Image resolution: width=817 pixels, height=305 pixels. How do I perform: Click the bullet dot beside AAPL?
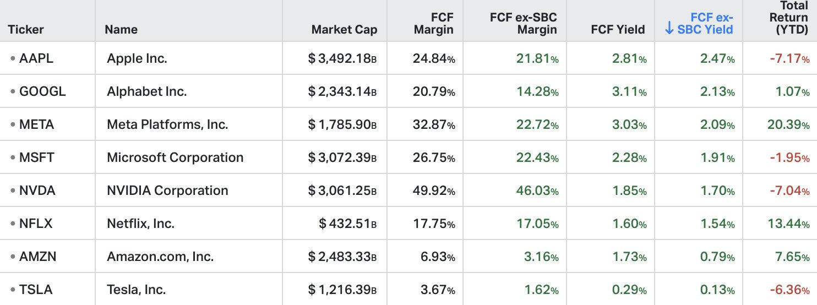click(x=13, y=58)
